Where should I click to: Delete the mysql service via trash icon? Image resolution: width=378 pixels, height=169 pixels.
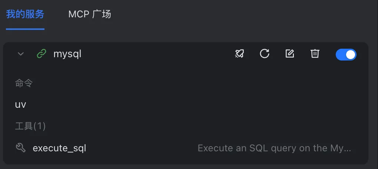coord(315,54)
